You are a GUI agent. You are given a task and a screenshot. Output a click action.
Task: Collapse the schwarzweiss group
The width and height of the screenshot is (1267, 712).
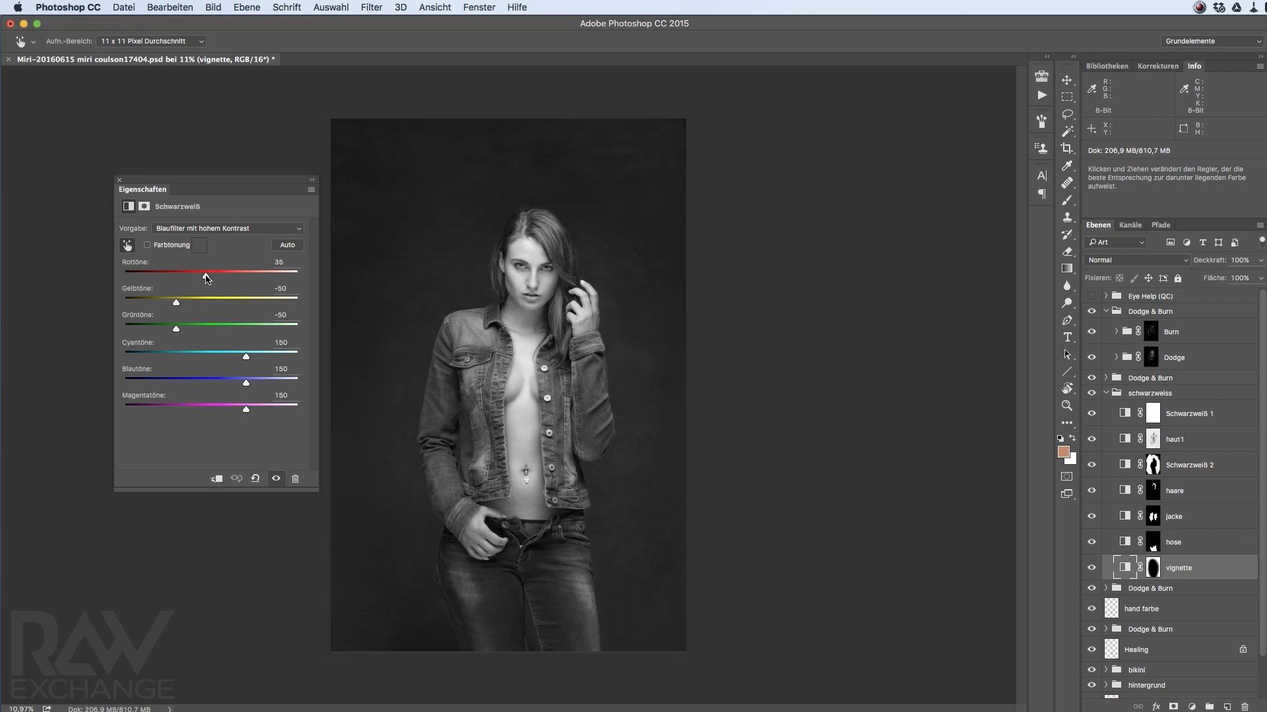click(x=1106, y=393)
